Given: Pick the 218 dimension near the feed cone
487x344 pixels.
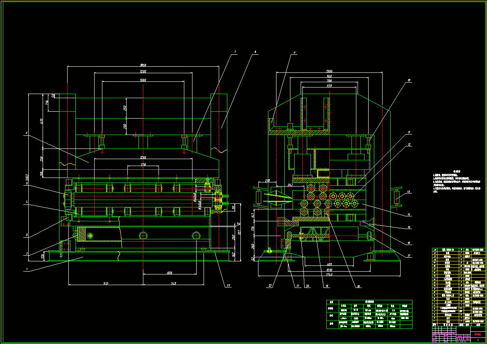Looking at the screenshot, I should click(x=267, y=180).
